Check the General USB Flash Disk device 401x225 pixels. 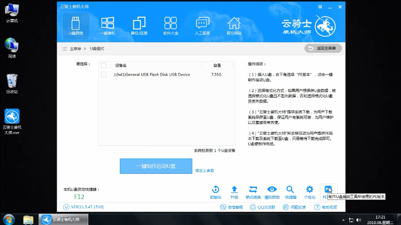point(104,74)
